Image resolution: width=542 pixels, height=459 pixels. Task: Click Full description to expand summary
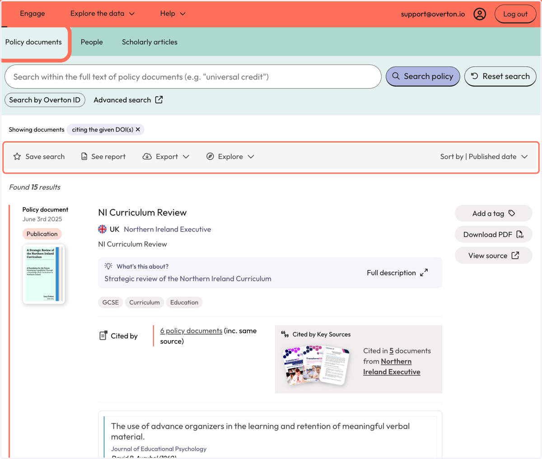click(397, 273)
